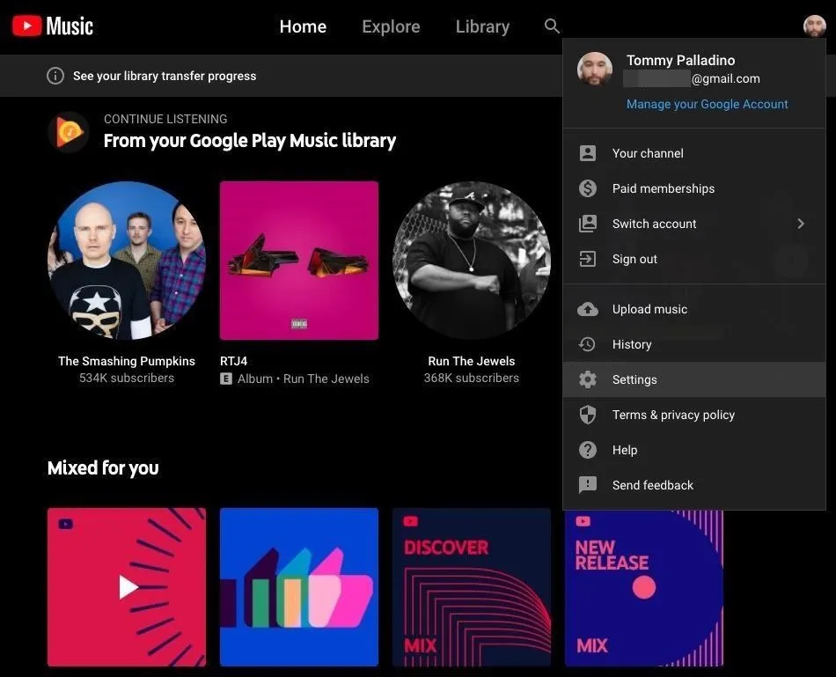This screenshot has width=836, height=677.
Task: Open the New Release Mix tile
Action: pyautogui.click(x=644, y=588)
